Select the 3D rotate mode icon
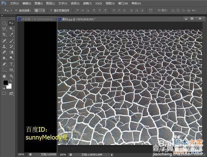Viewport: 207px width, 157px height. tap(173, 10)
